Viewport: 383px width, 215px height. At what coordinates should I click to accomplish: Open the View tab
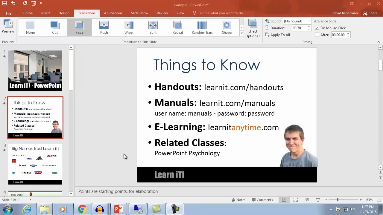[x=180, y=13]
